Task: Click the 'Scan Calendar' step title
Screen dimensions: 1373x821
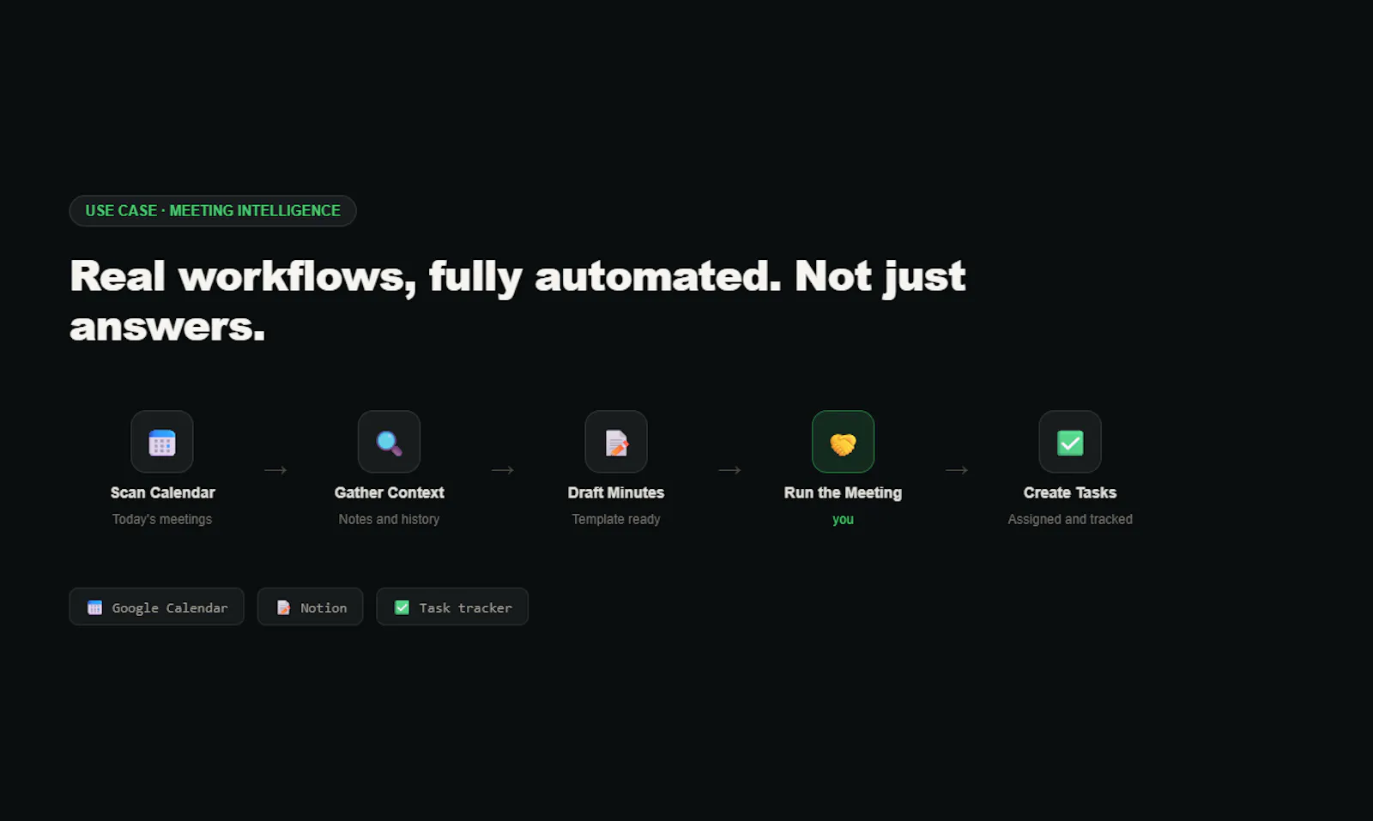Action: (162, 492)
